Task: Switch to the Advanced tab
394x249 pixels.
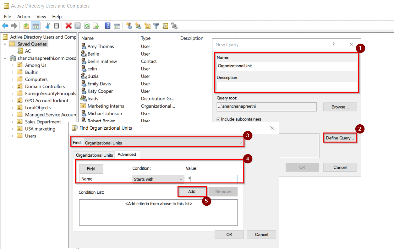Action: click(127, 154)
